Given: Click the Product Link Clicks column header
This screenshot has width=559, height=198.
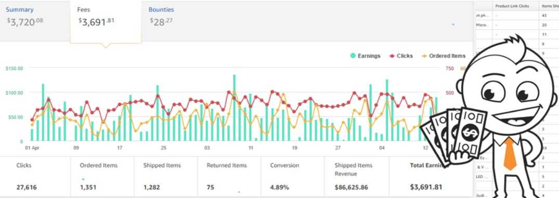Looking at the screenshot, I should point(512,6).
